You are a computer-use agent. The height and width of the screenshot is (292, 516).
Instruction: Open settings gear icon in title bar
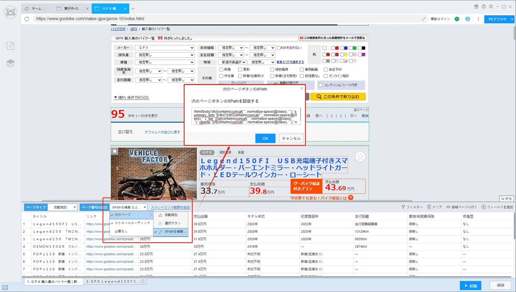(491, 6)
